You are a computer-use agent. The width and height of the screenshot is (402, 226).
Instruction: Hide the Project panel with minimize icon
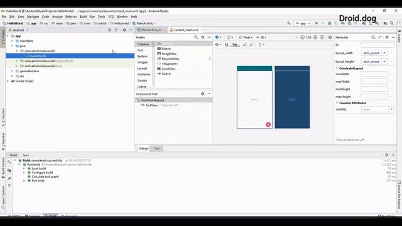[x=131, y=30]
